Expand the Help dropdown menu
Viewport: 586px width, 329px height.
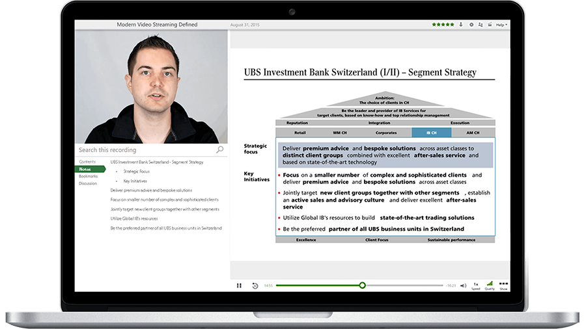pyautogui.click(x=501, y=25)
